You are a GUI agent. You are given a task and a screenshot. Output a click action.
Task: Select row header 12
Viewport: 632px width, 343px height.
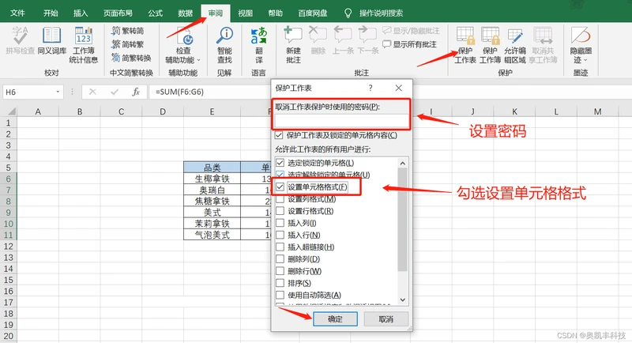8,247
